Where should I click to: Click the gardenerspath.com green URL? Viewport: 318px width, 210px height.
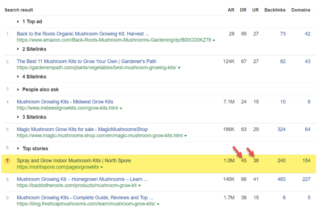click(97, 68)
